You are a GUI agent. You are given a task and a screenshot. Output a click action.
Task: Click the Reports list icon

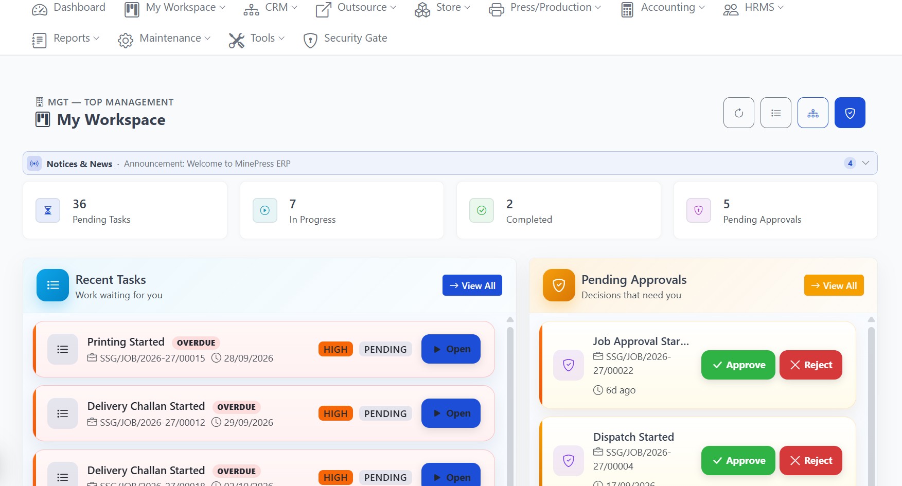pos(39,40)
